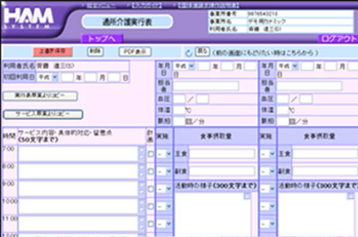Open the leftmost メニュー link in top bar
The width and height of the screenshot is (358, 237).
(101, 5)
